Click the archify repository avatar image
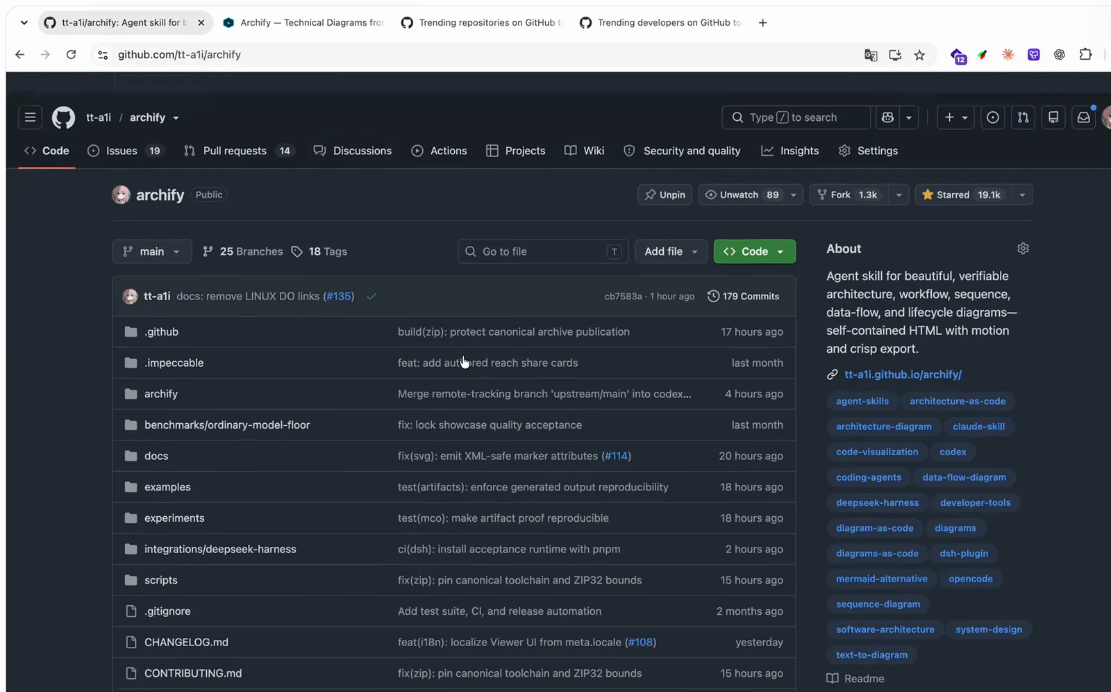The image size is (1111, 692). pos(121,195)
